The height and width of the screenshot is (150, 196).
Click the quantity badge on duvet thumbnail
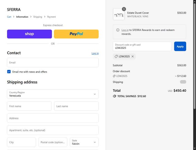click(124, 9)
